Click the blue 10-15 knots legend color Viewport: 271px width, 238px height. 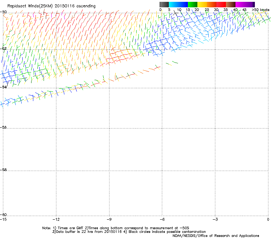(x=183, y=4)
